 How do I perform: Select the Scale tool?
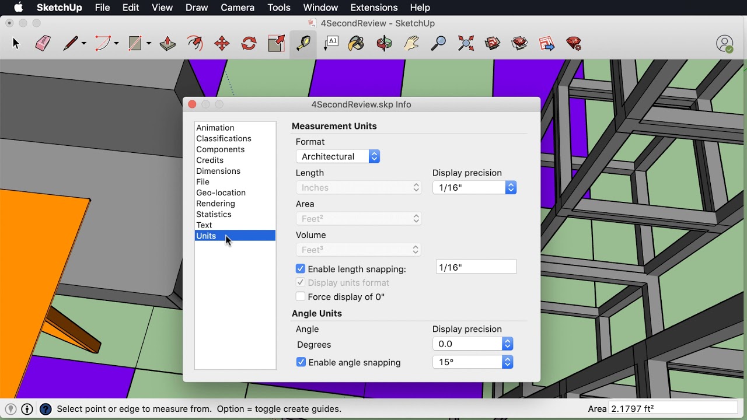click(276, 44)
